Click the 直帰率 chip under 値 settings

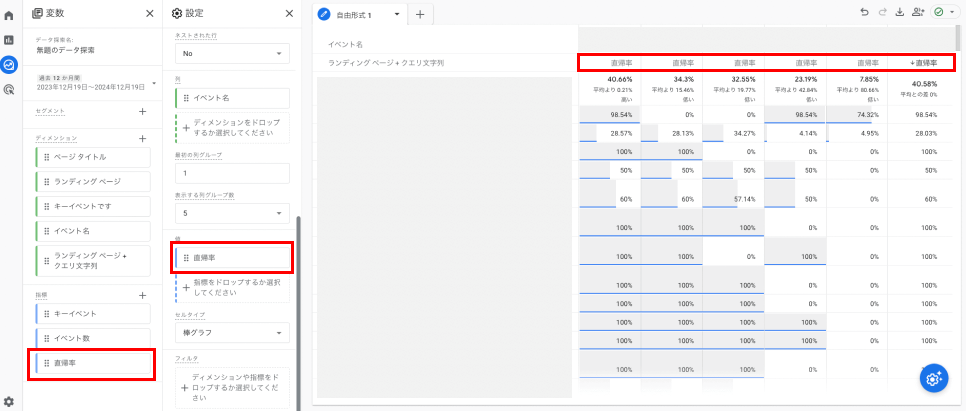232,258
